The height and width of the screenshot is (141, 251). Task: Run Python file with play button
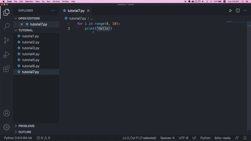tap(230, 11)
